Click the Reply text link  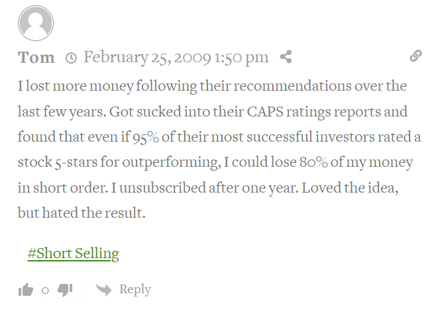[x=135, y=289]
